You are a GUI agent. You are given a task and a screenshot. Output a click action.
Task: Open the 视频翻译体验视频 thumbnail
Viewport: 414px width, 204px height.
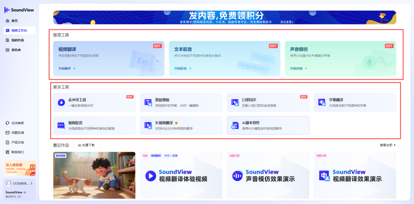pyautogui.click(x=181, y=175)
